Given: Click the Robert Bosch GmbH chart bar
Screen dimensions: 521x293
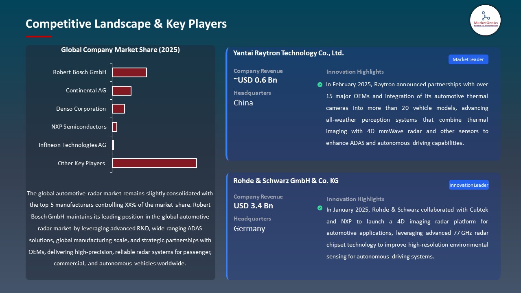Looking at the screenshot, I should click(x=129, y=72).
